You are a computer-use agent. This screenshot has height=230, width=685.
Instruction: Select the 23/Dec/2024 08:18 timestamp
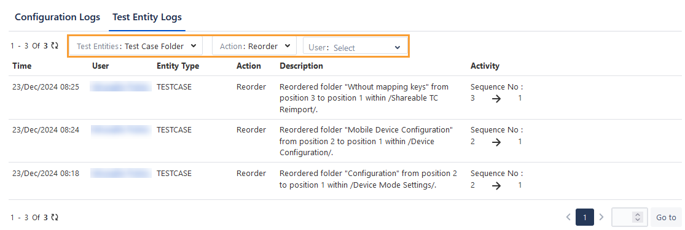(46, 173)
